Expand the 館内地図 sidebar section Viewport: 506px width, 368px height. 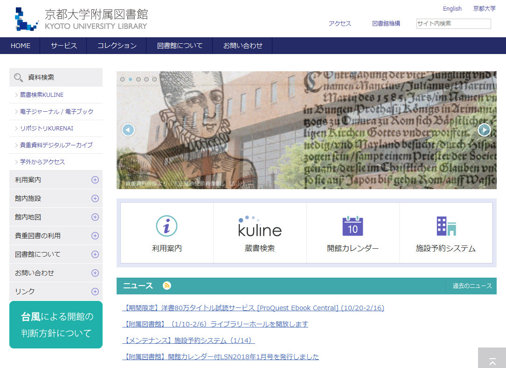(x=95, y=217)
